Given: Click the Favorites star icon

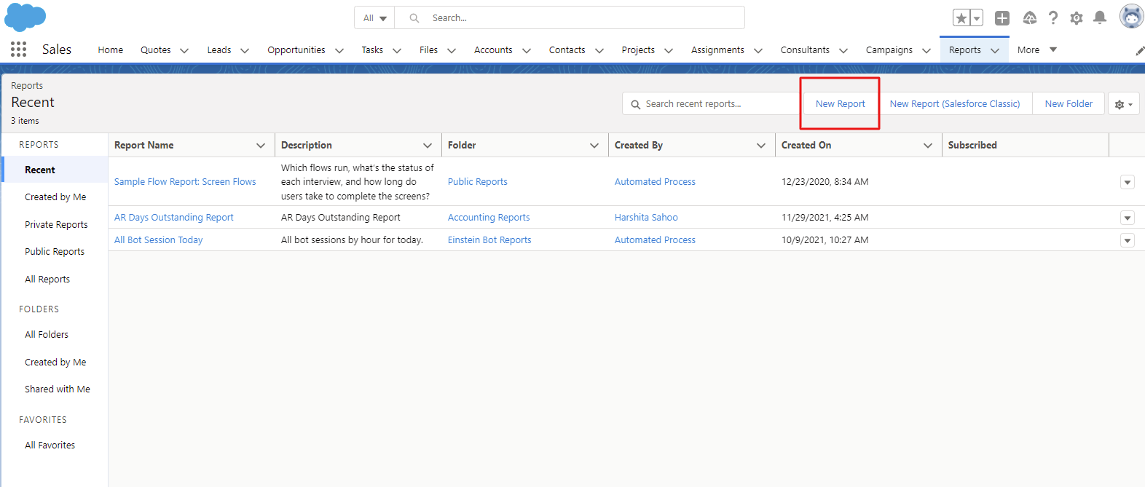Looking at the screenshot, I should pos(961,18).
